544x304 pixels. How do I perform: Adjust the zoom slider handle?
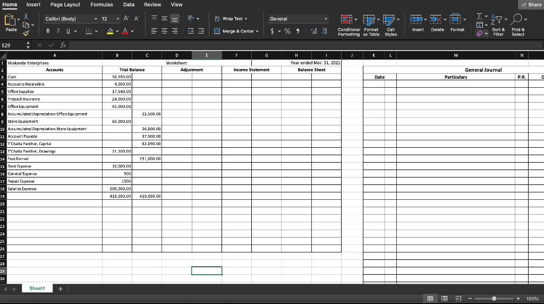coord(494,299)
